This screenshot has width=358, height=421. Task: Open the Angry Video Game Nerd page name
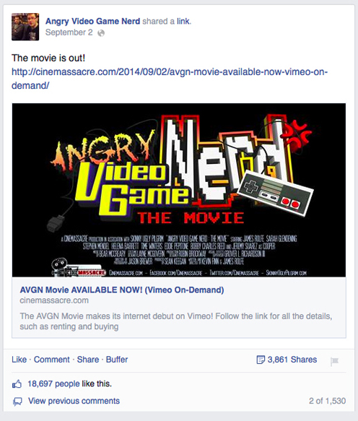pyautogui.click(x=92, y=21)
